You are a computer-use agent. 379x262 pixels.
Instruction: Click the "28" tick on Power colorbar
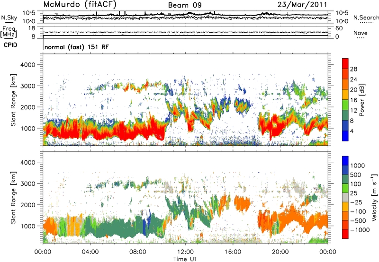[x=353, y=69]
